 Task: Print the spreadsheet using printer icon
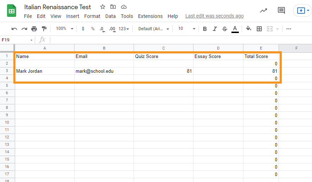(x=34, y=29)
